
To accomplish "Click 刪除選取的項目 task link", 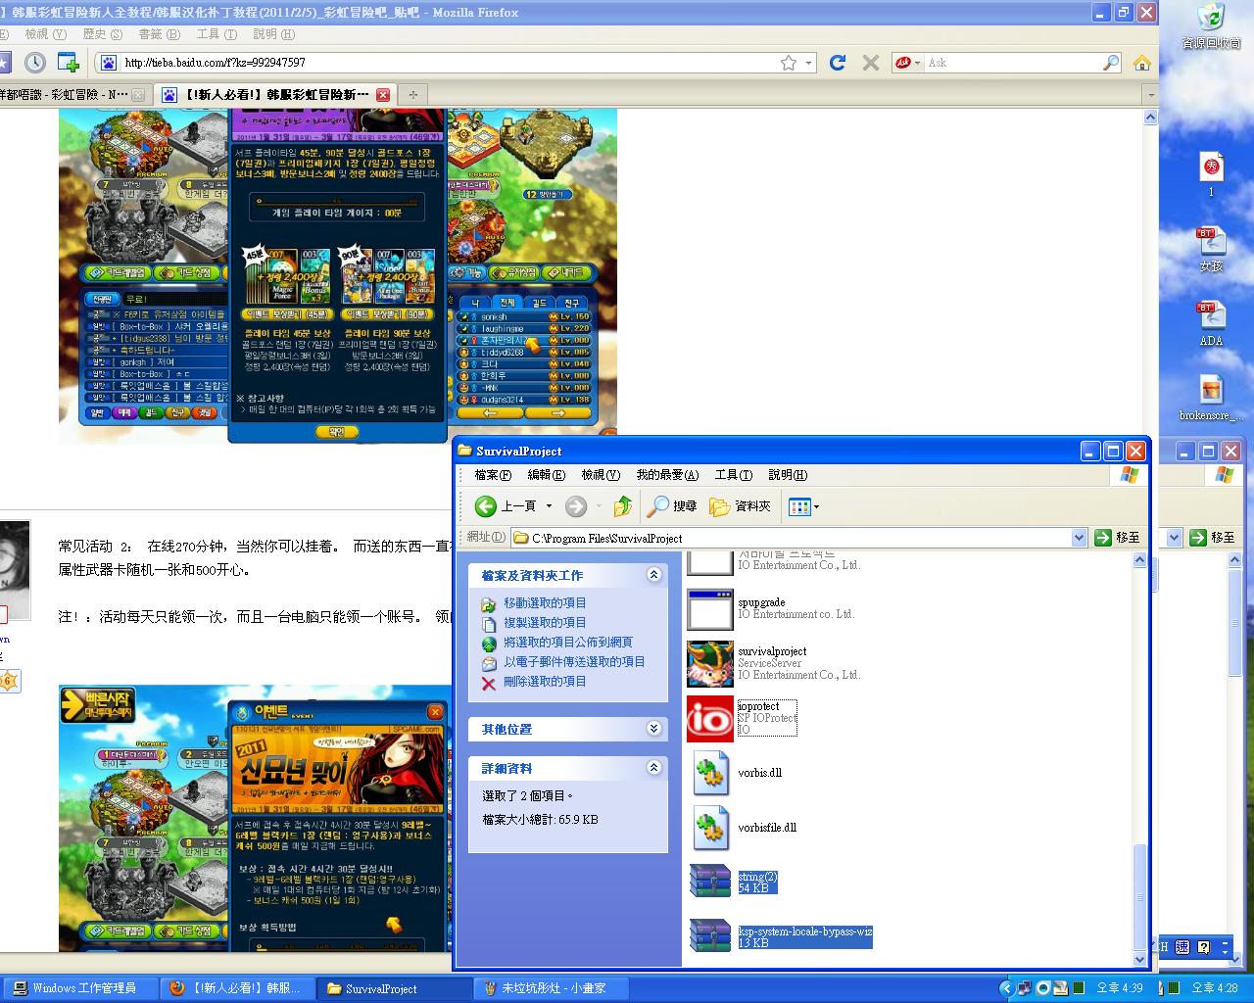I will click(545, 682).
